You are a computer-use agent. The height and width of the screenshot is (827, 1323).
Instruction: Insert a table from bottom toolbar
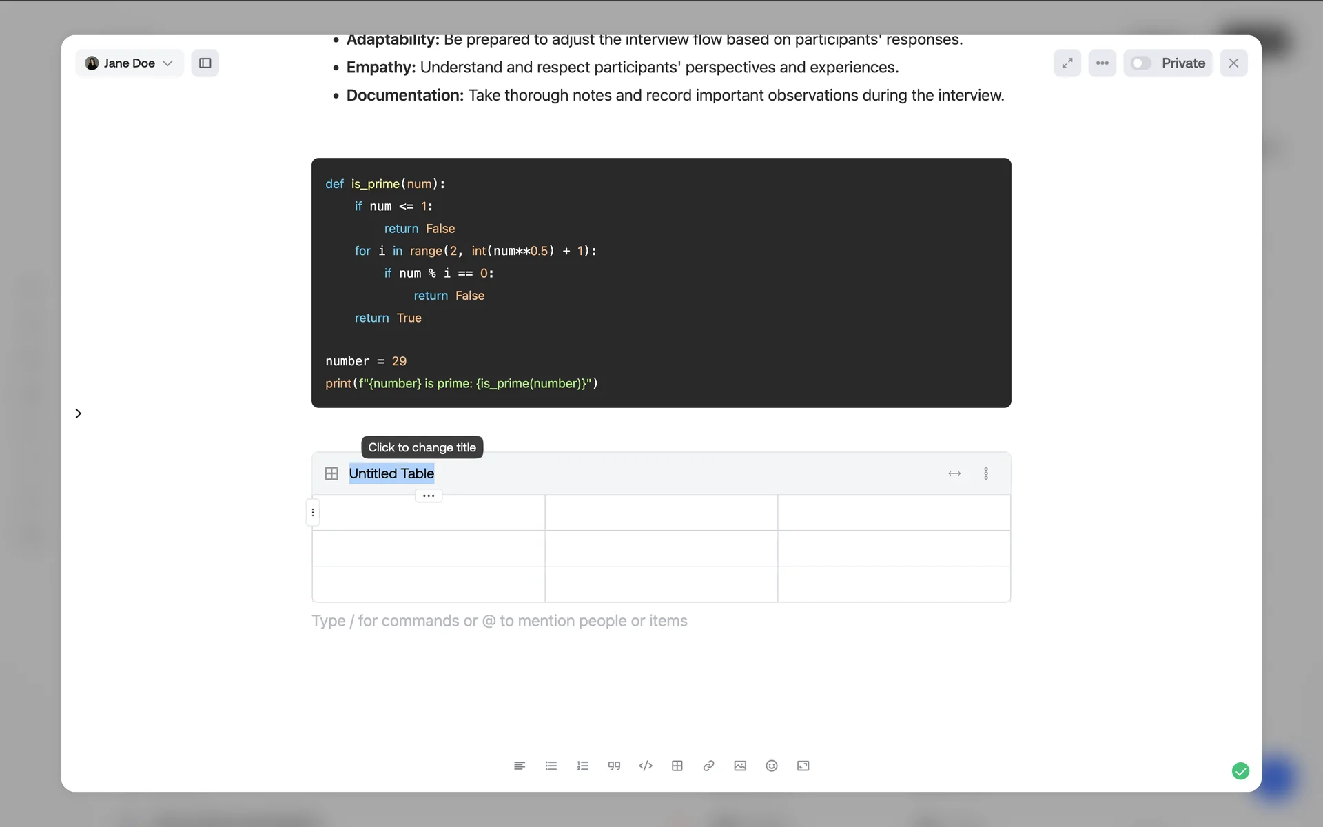point(677,766)
